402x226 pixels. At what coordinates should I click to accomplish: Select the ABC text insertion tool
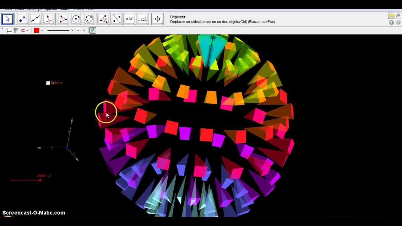tap(130, 19)
